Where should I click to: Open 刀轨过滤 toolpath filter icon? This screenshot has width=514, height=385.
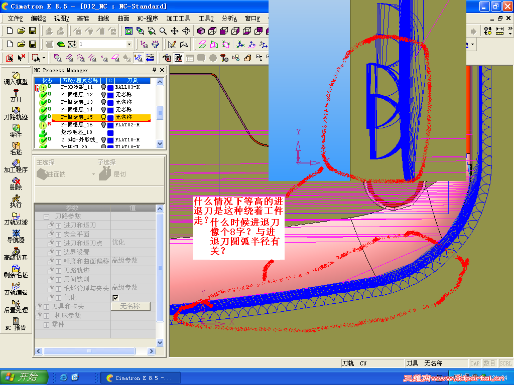[16, 219]
